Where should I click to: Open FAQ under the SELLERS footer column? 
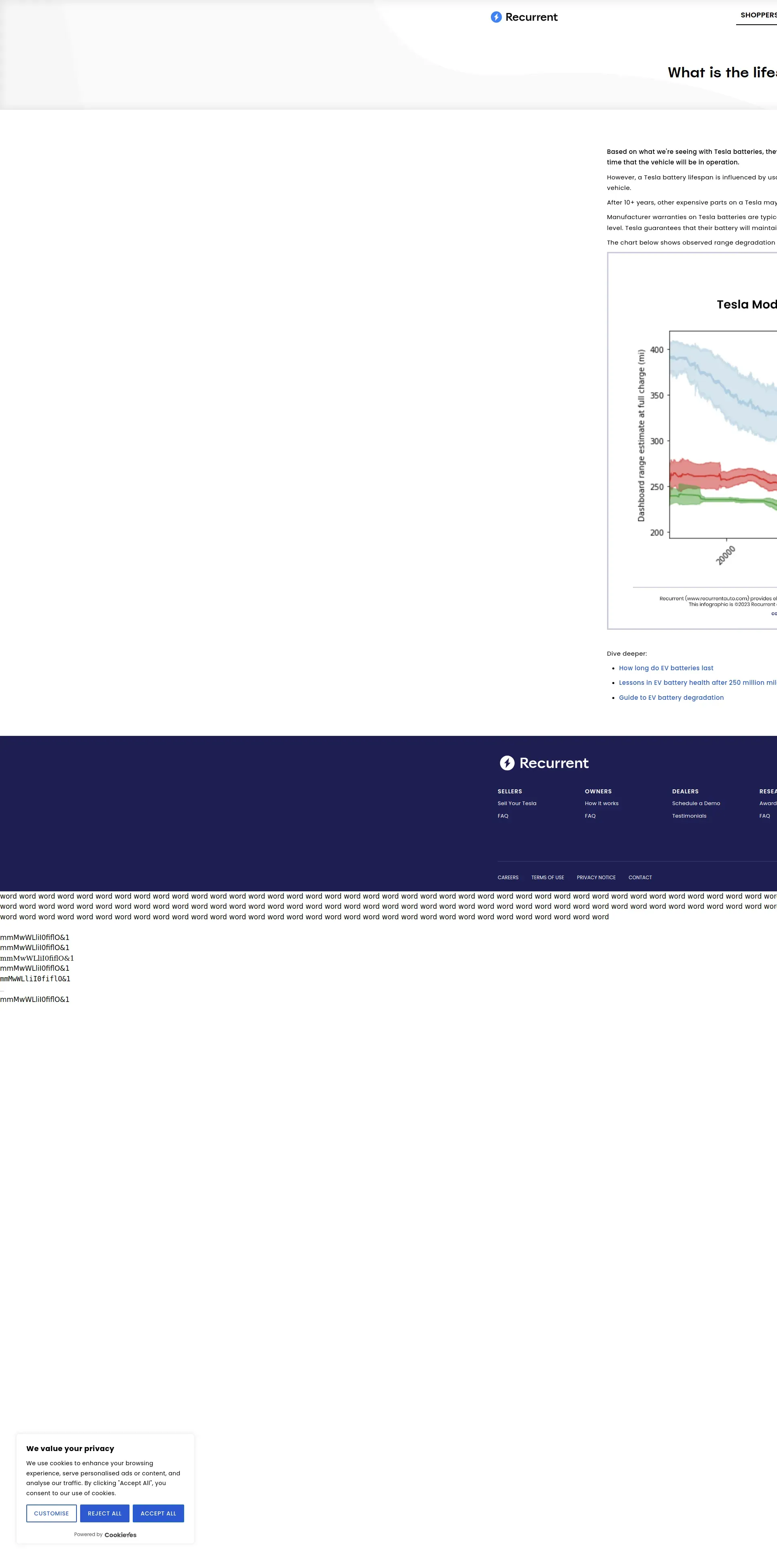coord(503,816)
